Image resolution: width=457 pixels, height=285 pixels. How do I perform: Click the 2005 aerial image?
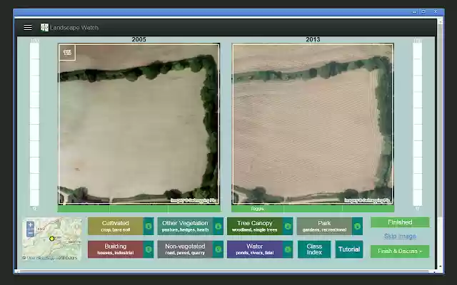(139, 124)
